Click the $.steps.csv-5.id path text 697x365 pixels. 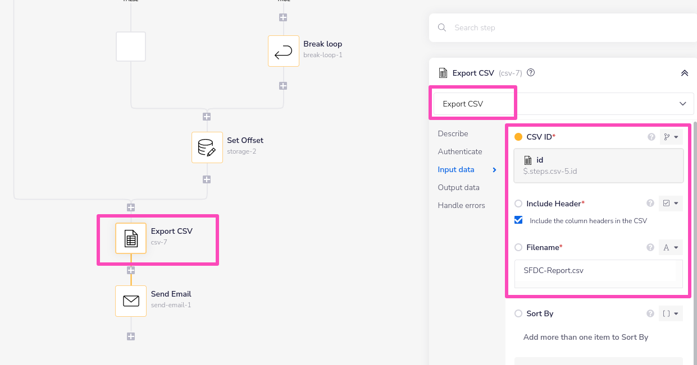[550, 171]
